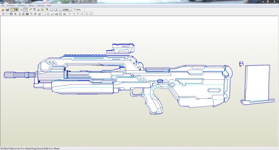Select the arrow pointer rotate tool

[7, 14]
